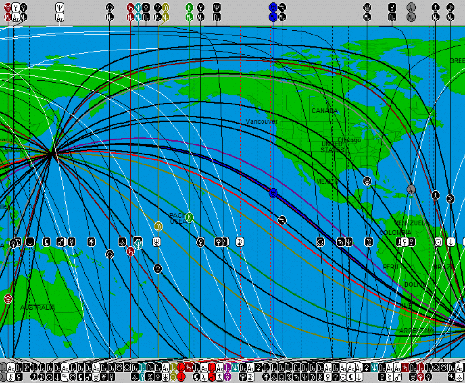
Task: Click the CANADA country label
Action: coord(325,111)
